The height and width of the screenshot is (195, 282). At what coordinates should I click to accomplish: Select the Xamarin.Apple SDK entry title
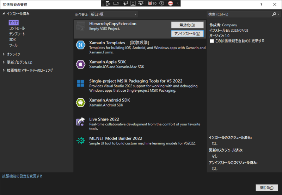coord(108,62)
